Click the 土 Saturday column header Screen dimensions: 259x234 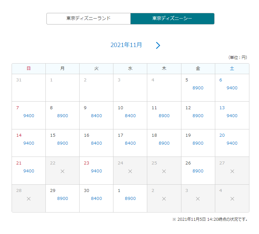pos(232,69)
